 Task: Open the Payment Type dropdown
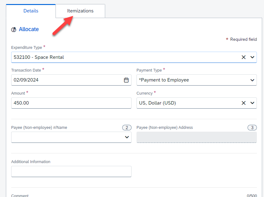point(252,80)
